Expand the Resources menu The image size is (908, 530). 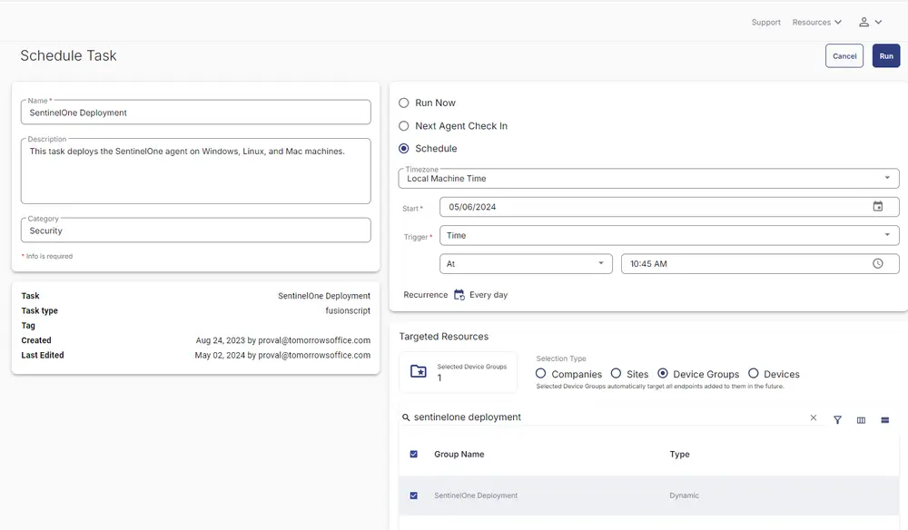click(x=816, y=22)
